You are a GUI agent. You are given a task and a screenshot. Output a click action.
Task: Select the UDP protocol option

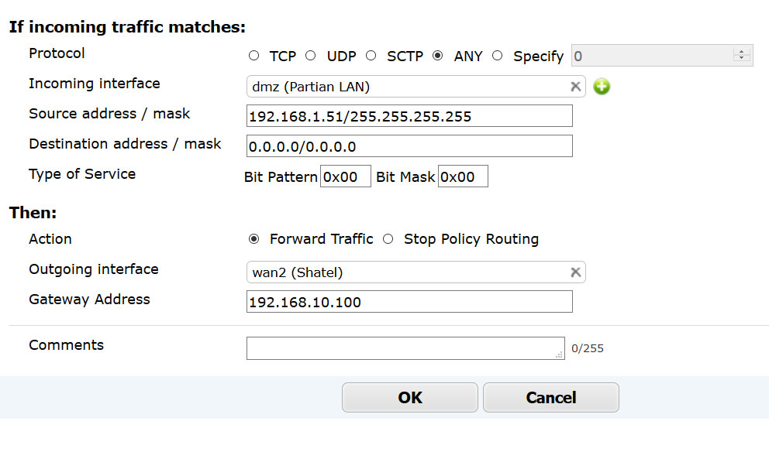(311, 56)
